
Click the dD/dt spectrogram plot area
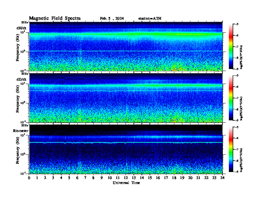pos(126,98)
